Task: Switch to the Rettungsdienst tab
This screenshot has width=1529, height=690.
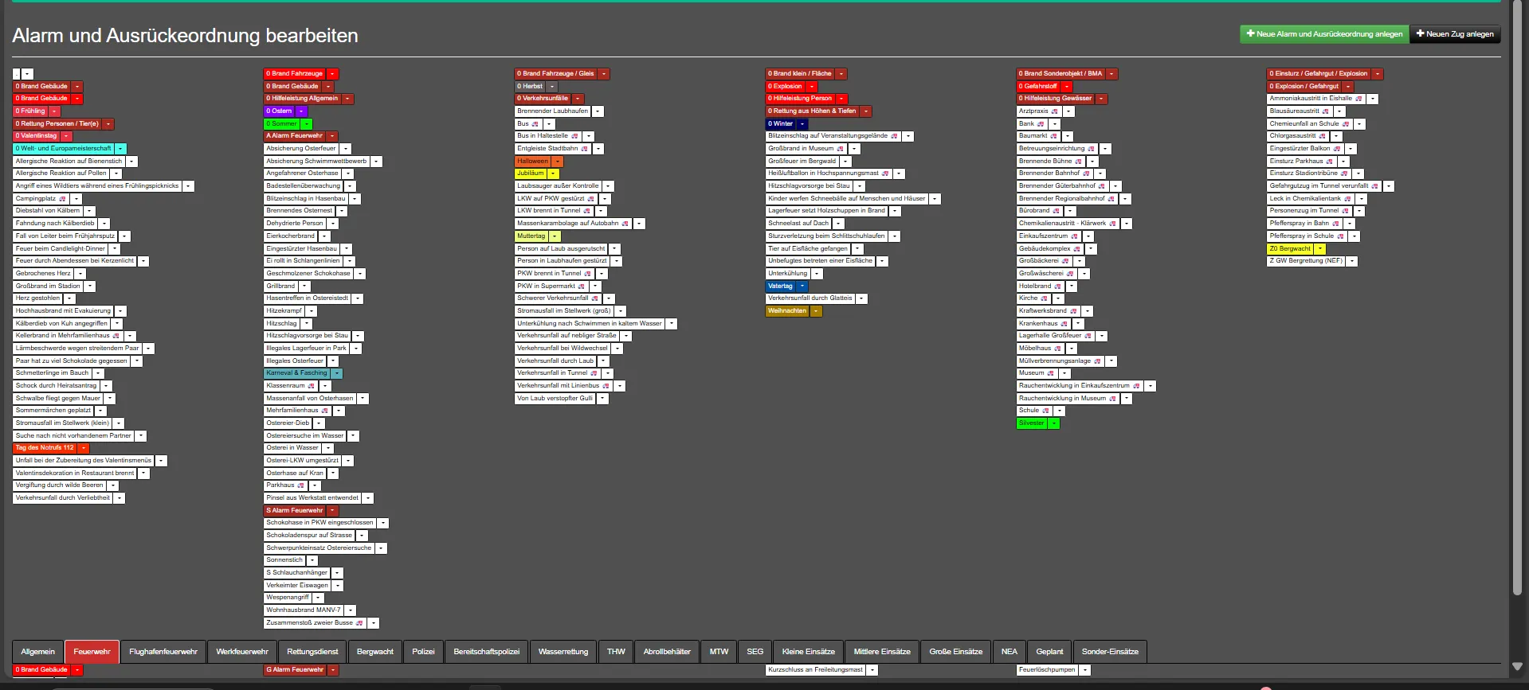Action: [x=312, y=652]
